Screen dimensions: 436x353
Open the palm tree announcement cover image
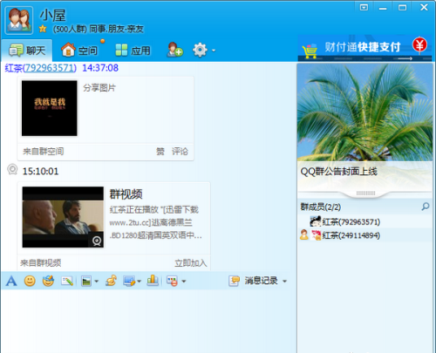pyautogui.click(x=364, y=112)
